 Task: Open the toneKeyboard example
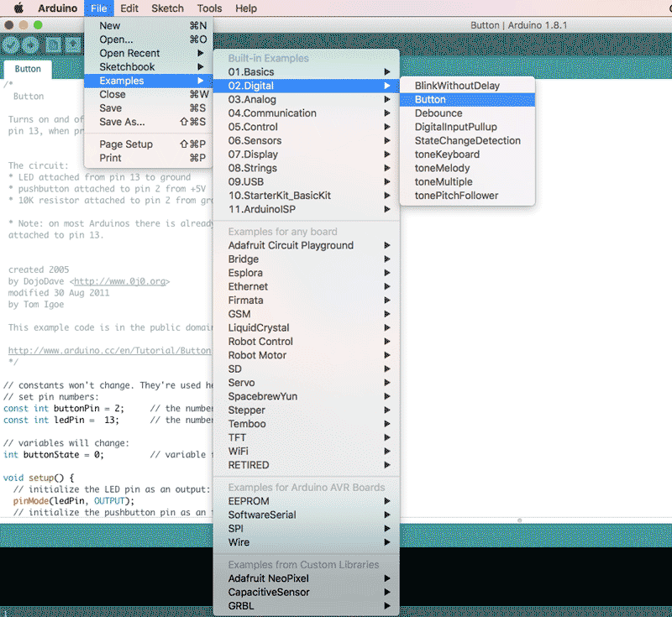pos(467,154)
